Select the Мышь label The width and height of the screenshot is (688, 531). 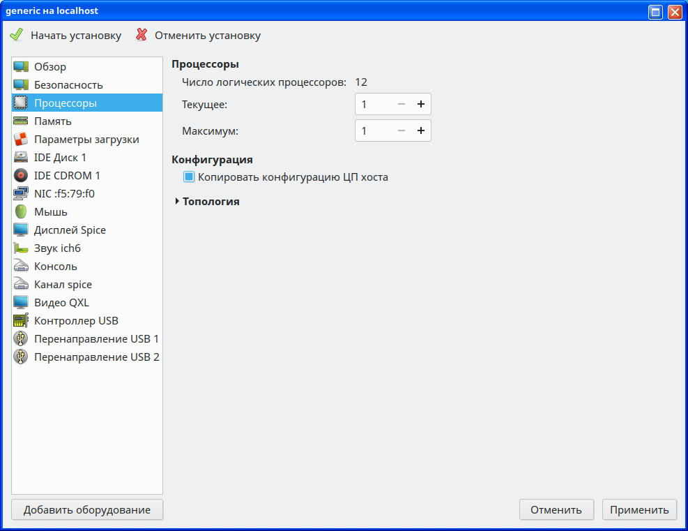51,211
